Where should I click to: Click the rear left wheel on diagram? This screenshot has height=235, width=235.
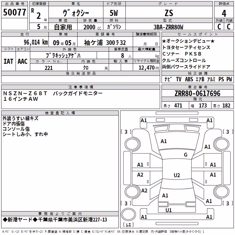click(132, 192)
